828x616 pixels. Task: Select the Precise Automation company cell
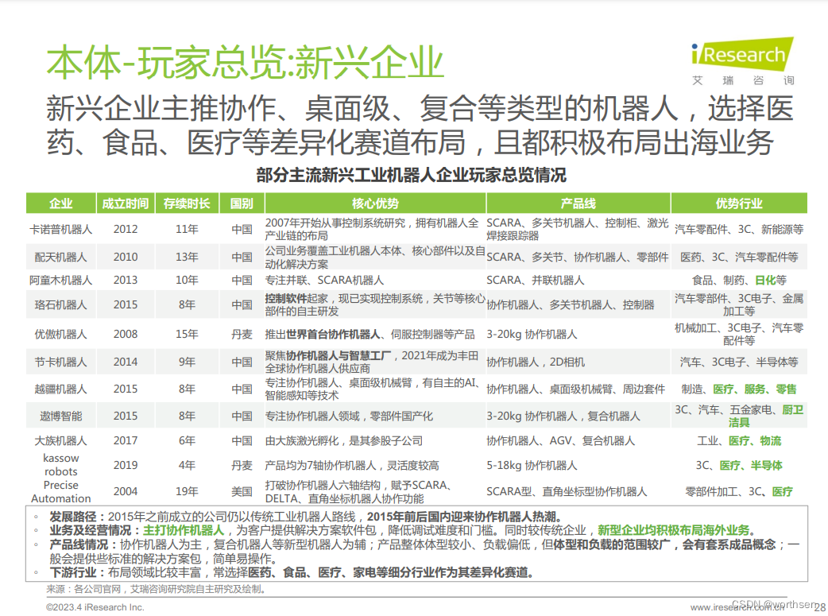[60, 491]
